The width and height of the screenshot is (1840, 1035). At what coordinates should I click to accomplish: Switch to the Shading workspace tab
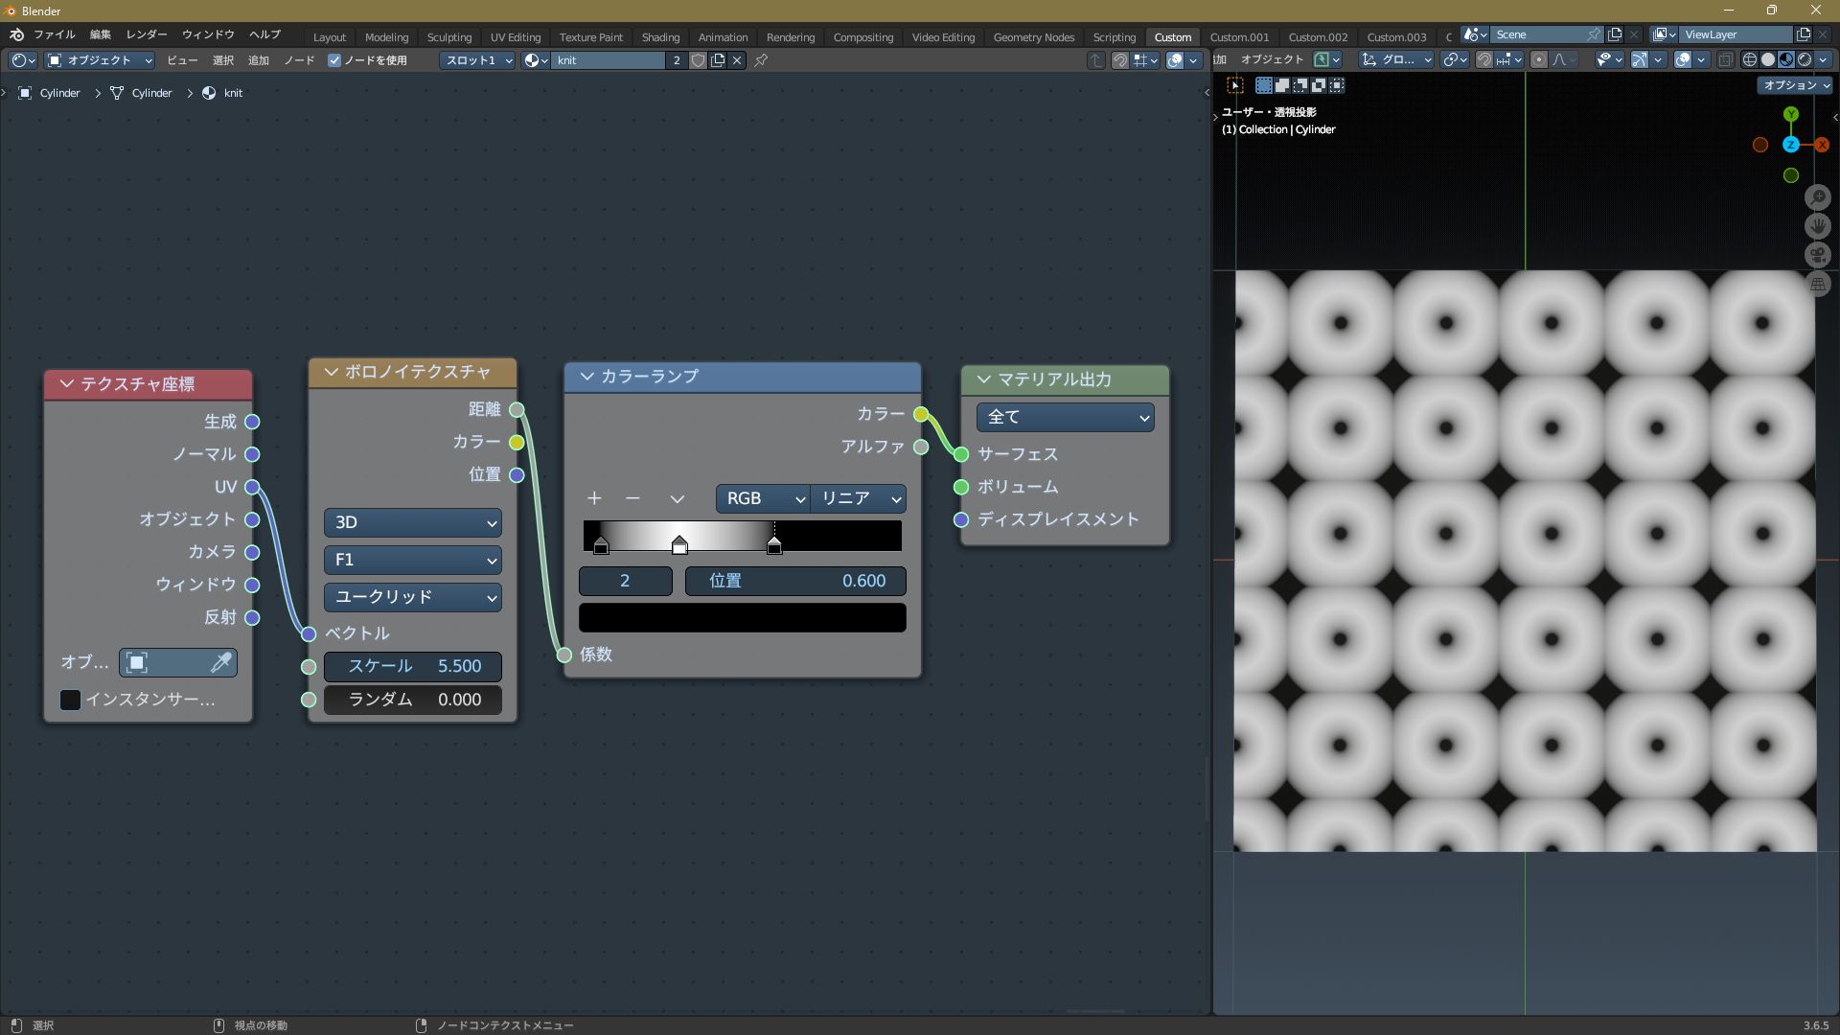659,37
